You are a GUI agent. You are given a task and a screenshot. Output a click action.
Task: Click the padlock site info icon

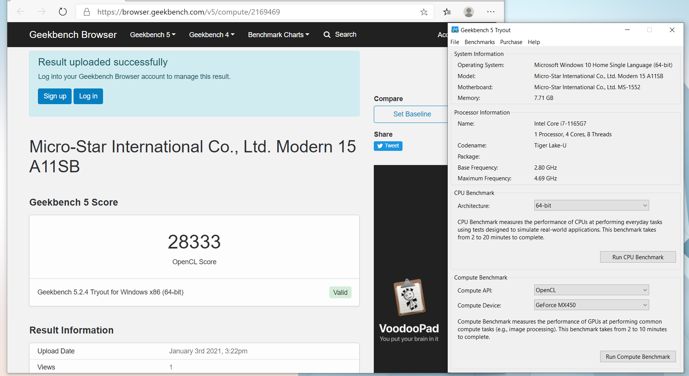(87, 12)
